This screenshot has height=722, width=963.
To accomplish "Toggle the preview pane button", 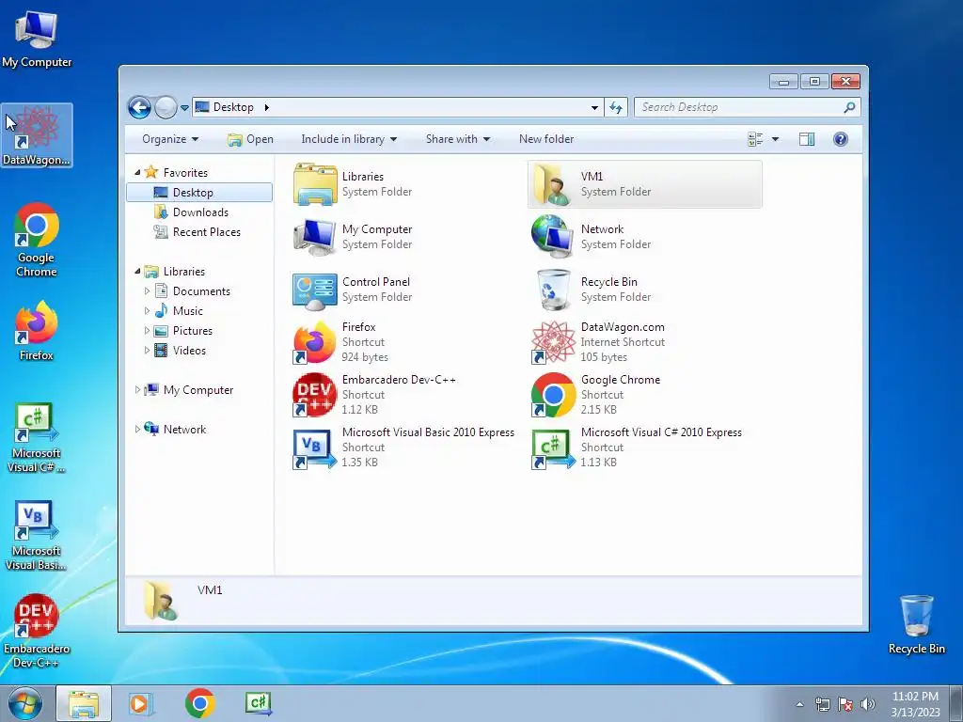I will tap(807, 139).
